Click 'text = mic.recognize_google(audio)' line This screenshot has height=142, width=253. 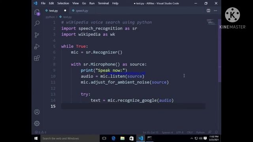coord(132,100)
